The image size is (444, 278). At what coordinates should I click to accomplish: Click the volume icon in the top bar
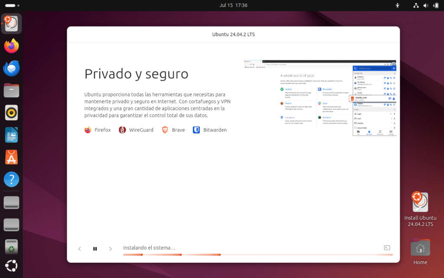pyautogui.click(x=426, y=5)
